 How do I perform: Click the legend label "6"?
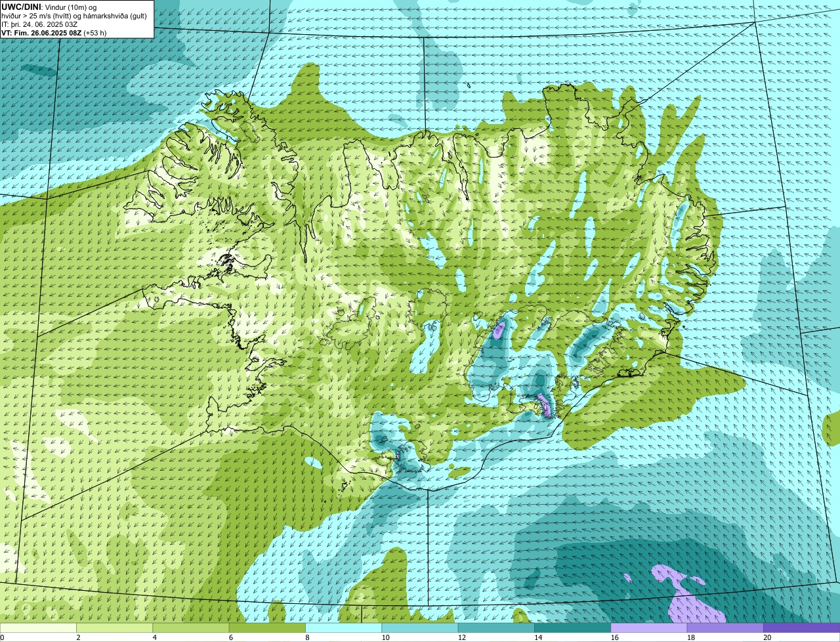click(x=231, y=637)
